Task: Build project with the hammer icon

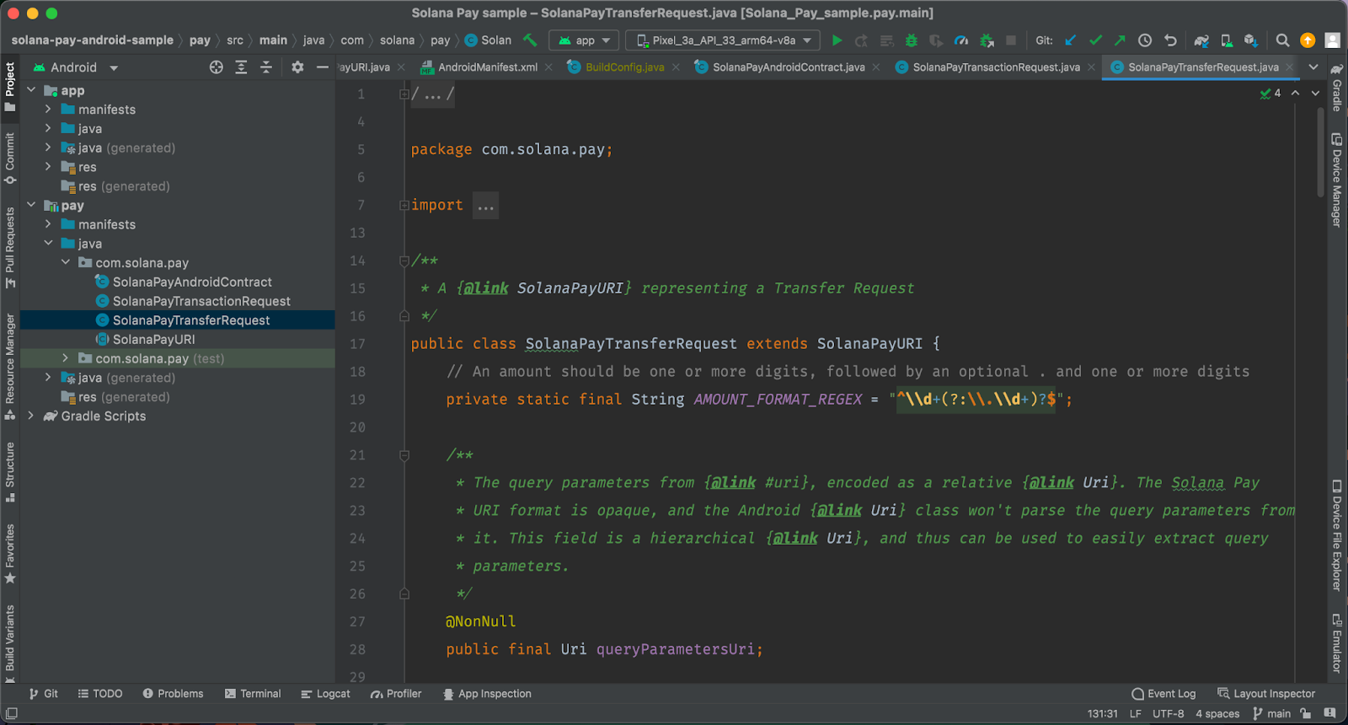Action: pyautogui.click(x=530, y=40)
